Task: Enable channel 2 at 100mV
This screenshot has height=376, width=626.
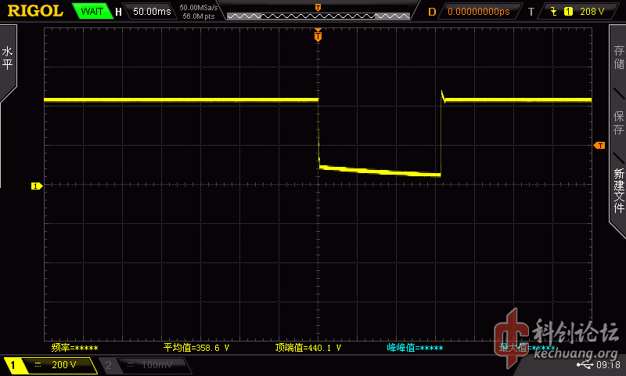Action: coord(144,365)
